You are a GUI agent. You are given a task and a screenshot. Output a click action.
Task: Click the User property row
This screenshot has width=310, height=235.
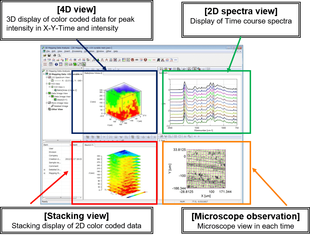click(x=62, y=148)
